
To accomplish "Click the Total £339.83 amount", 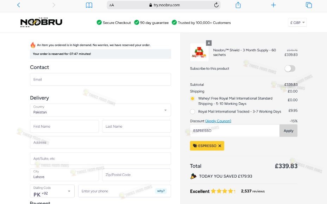I will (x=286, y=166).
